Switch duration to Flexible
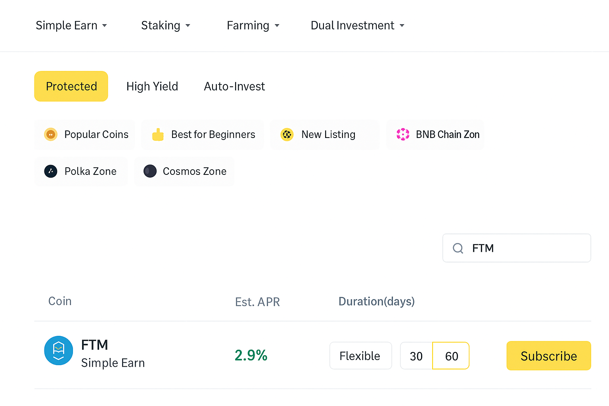 360,356
